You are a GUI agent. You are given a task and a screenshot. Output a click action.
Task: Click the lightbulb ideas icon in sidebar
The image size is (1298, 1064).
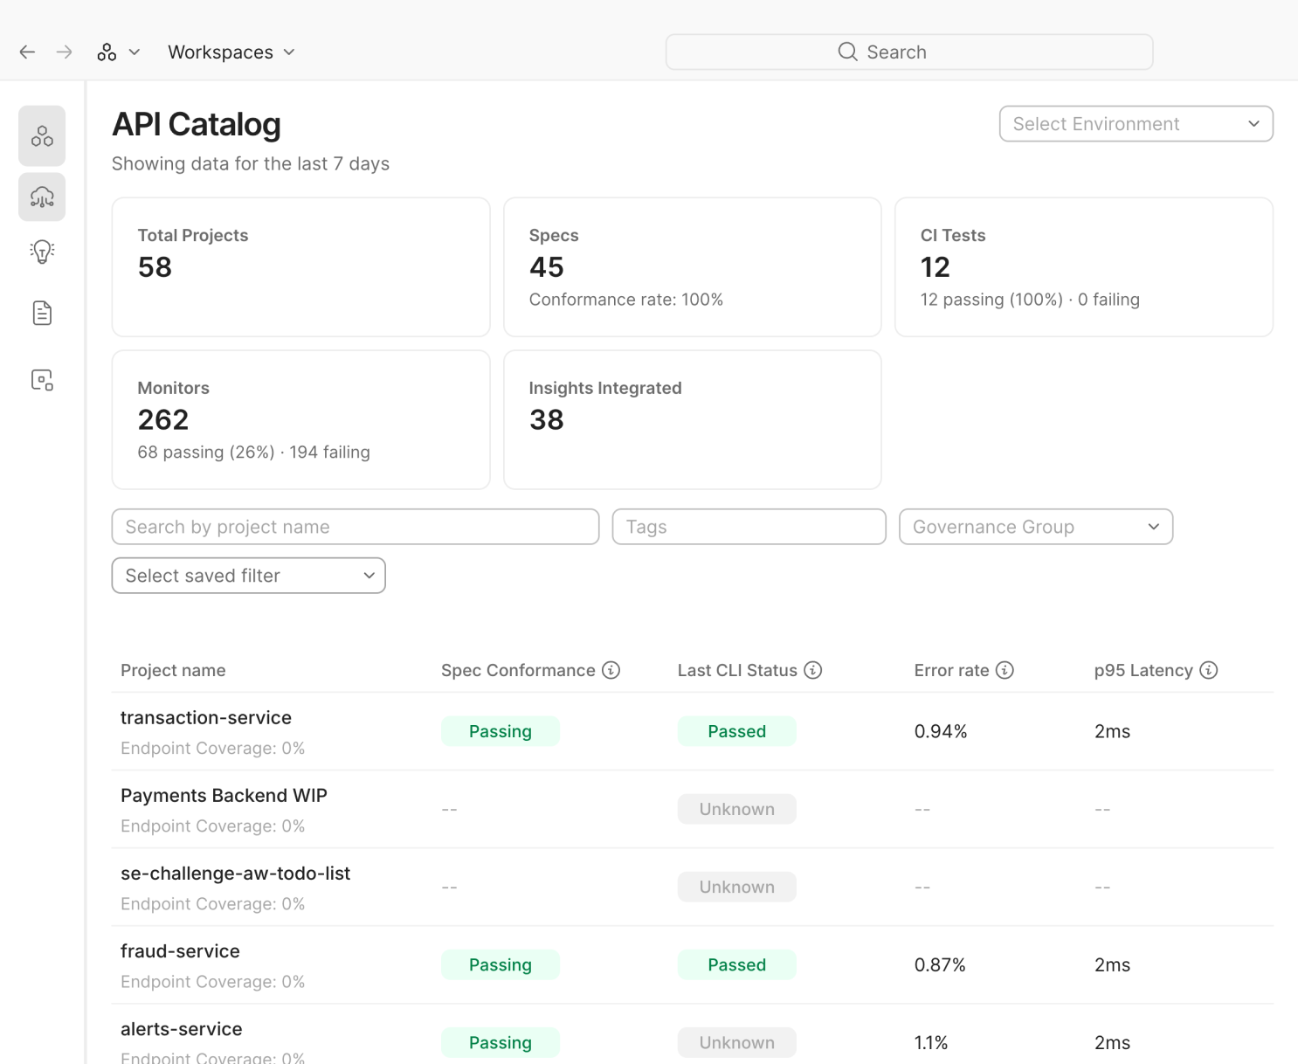click(x=41, y=252)
